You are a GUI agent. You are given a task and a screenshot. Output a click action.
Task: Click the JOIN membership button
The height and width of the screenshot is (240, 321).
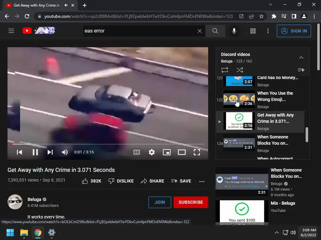pyautogui.click(x=160, y=202)
